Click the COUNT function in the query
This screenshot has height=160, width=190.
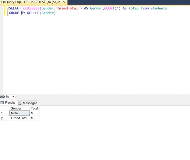point(109,8)
